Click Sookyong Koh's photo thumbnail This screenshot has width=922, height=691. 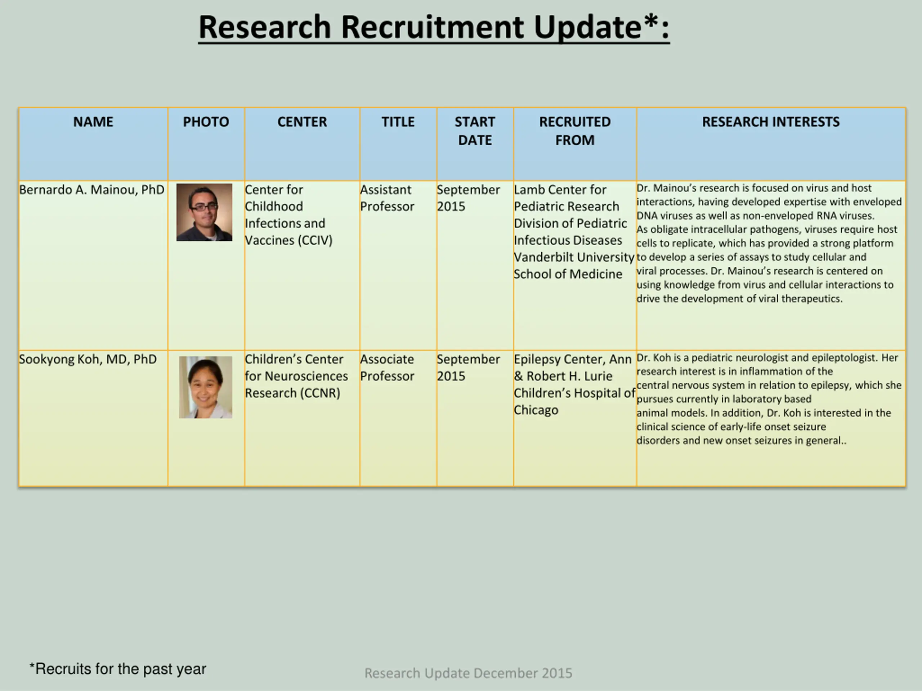206,387
